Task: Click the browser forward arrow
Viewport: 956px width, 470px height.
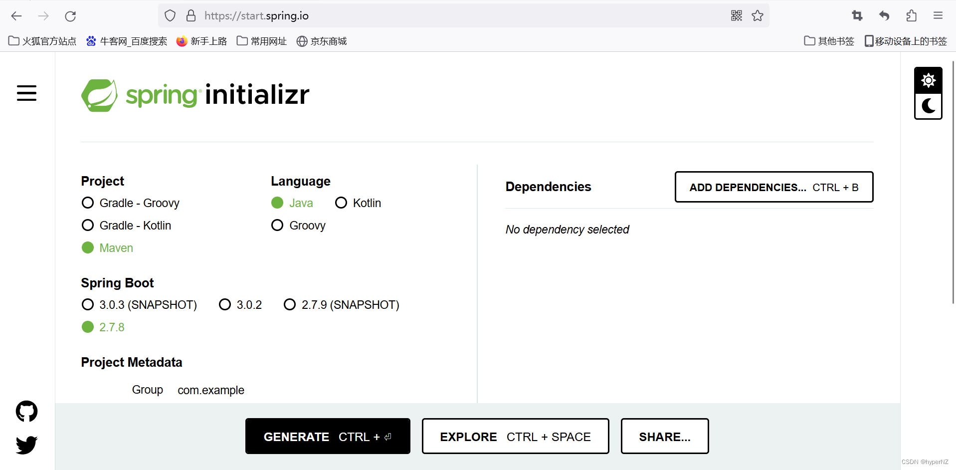Action: tap(43, 16)
